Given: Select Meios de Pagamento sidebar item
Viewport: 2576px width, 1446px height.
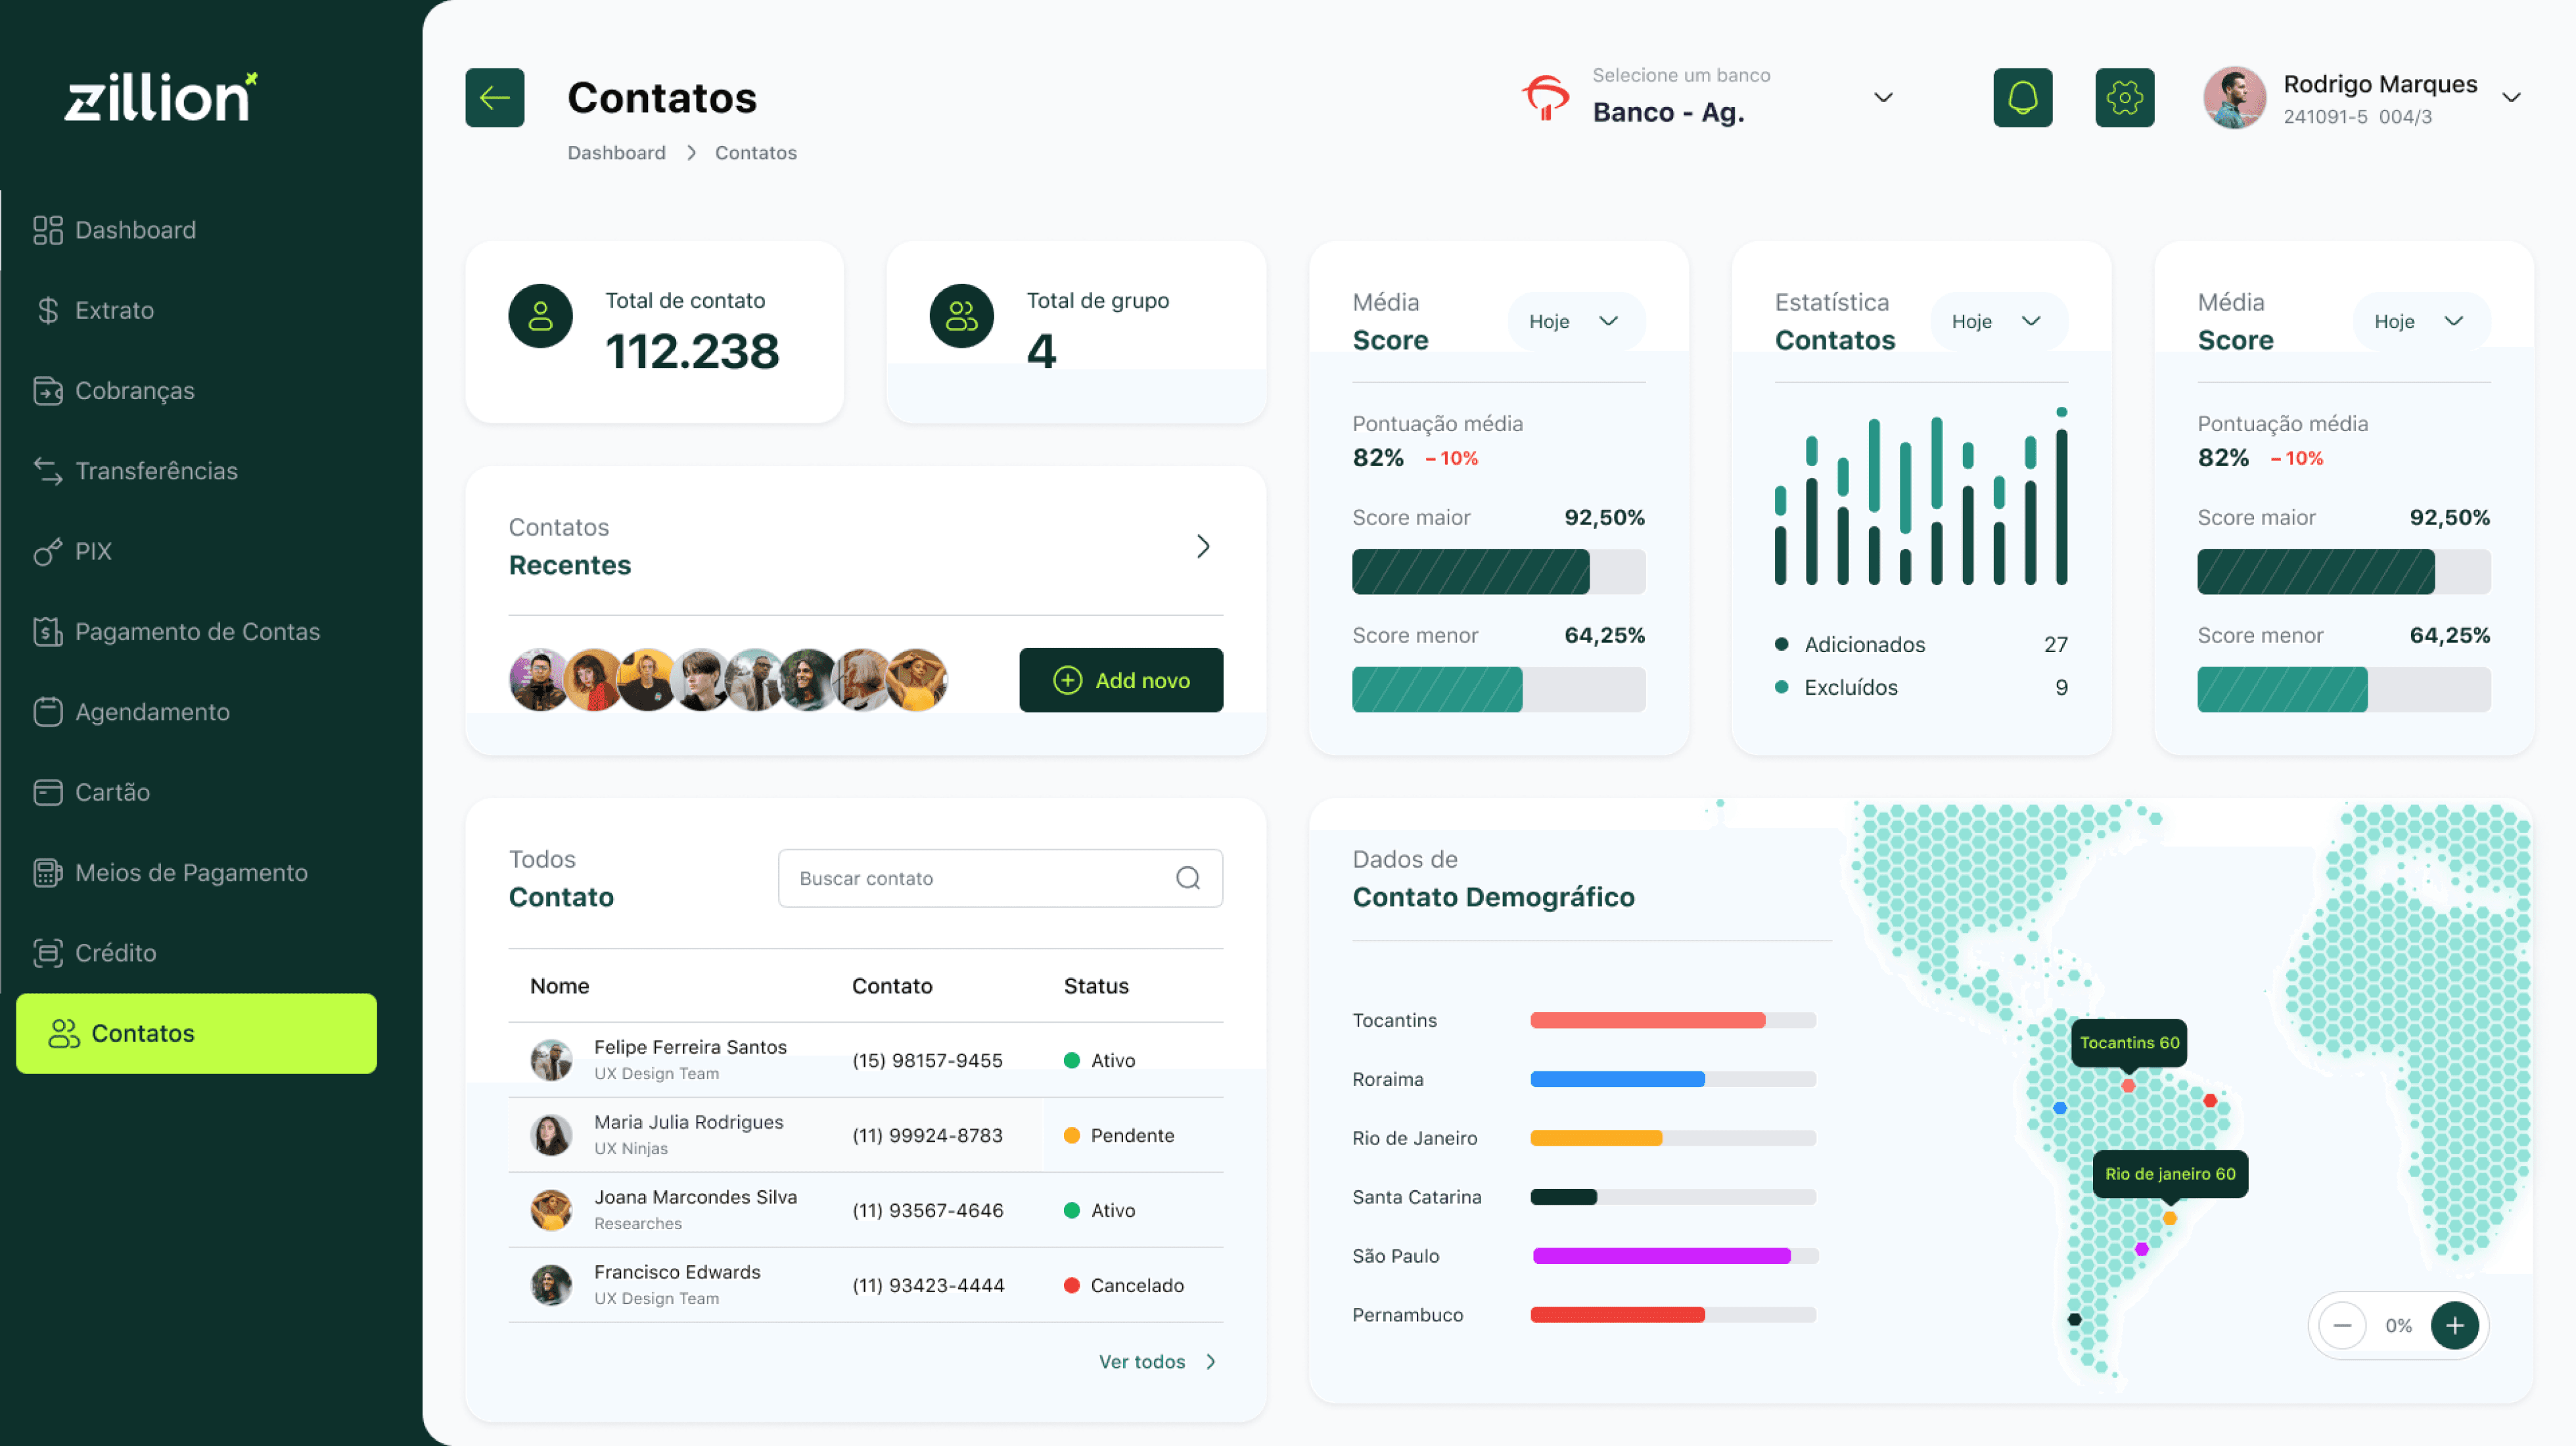Looking at the screenshot, I should 191,872.
